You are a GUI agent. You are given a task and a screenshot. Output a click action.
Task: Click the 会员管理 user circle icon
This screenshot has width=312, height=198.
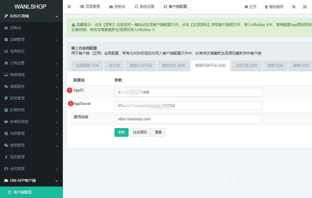(6, 169)
